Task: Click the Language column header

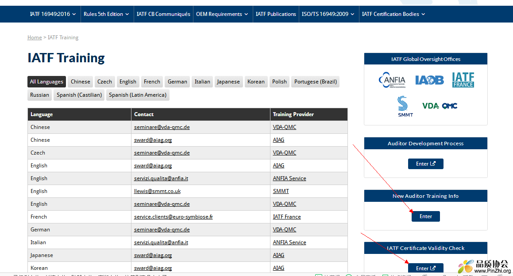Action: 80,114
